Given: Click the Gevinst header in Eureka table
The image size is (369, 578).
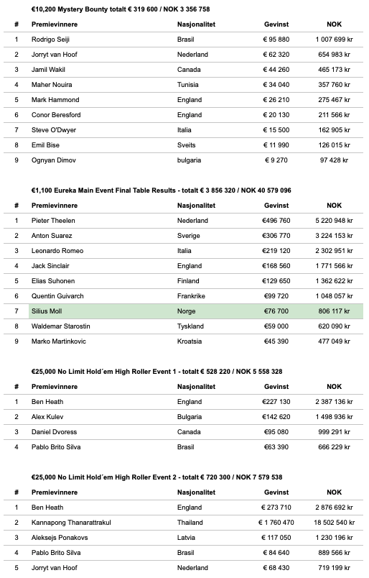Looking at the screenshot, I should (x=276, y=206).
